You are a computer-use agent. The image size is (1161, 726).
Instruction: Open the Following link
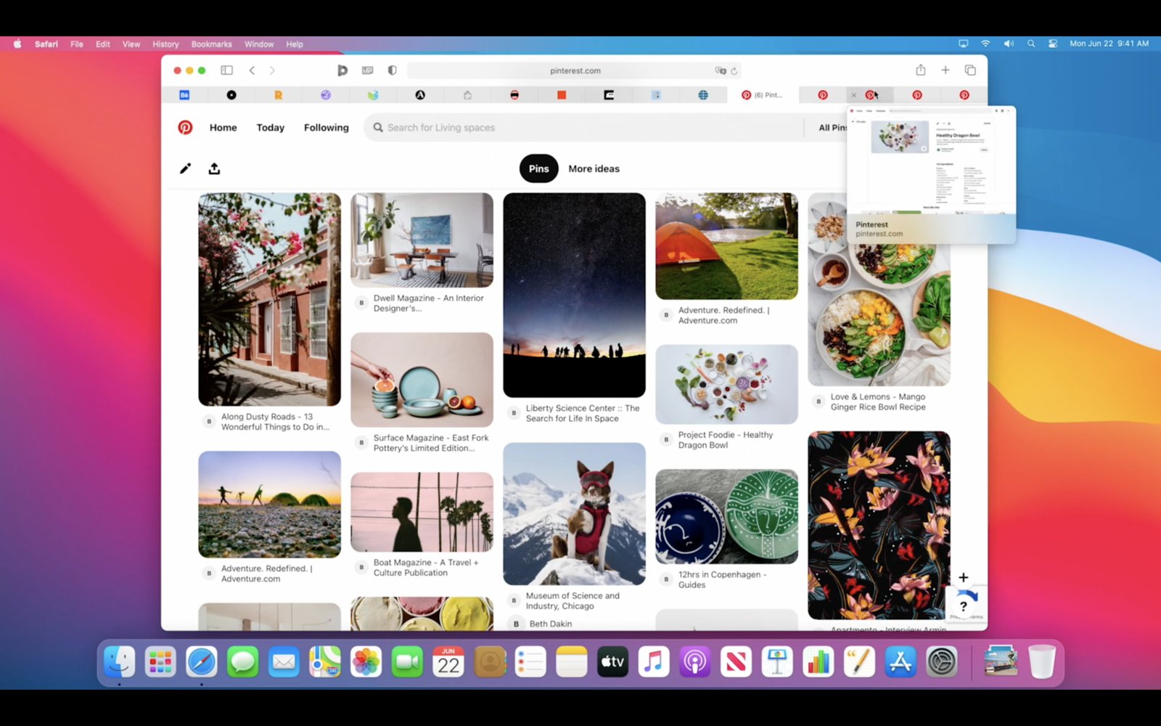tap(326, 127)
